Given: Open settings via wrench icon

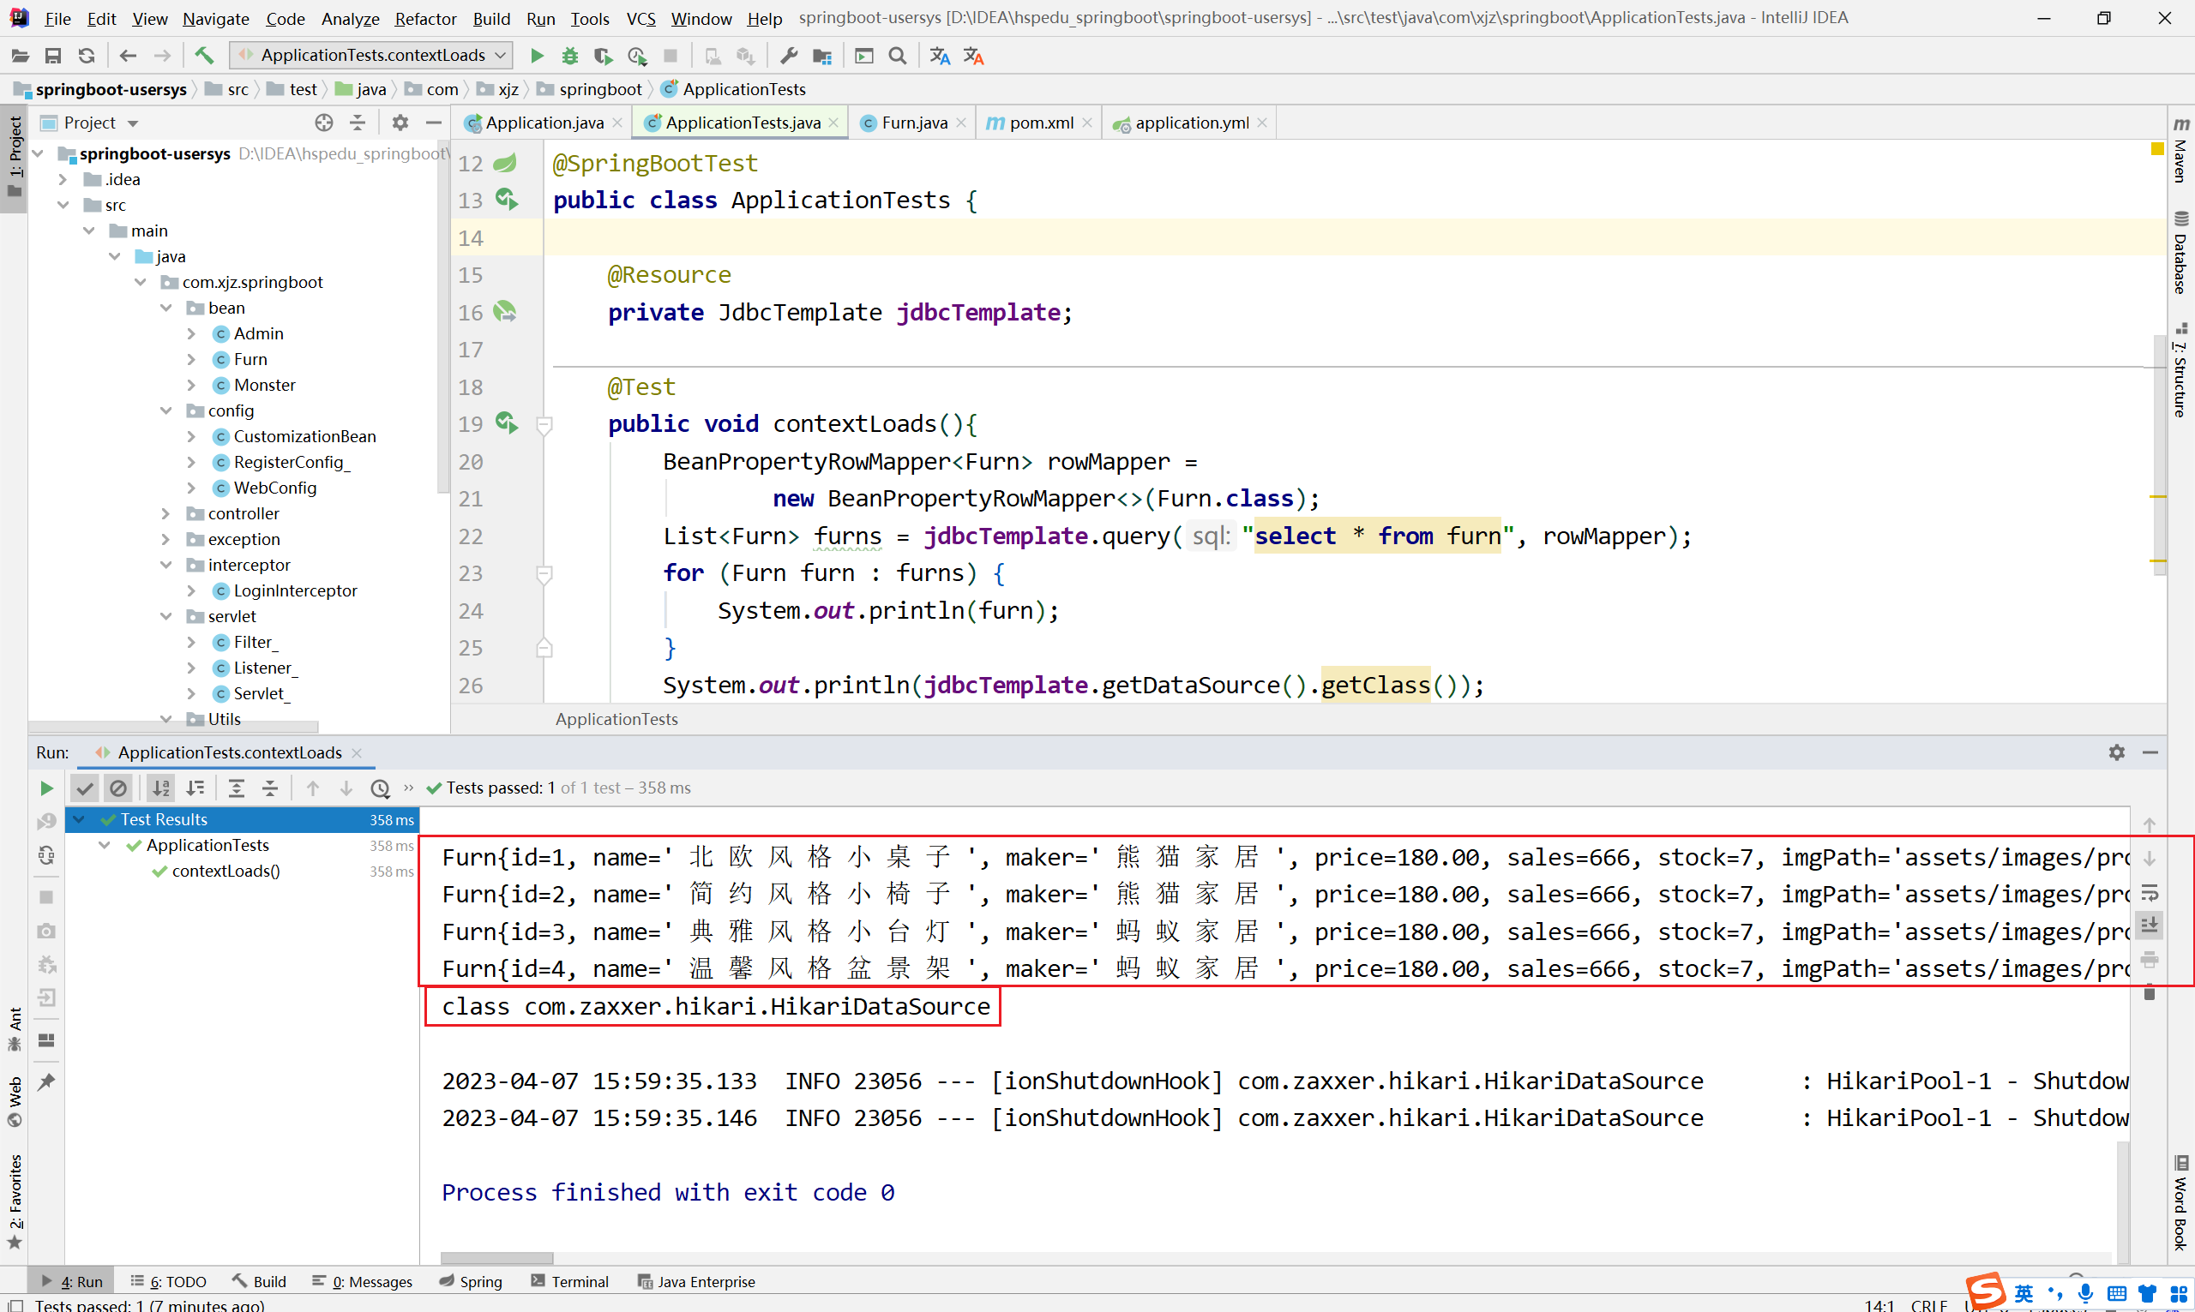Looking at the screenshot, I should [789, 56].
